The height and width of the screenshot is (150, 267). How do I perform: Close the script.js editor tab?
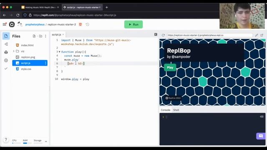coord(63,35)
